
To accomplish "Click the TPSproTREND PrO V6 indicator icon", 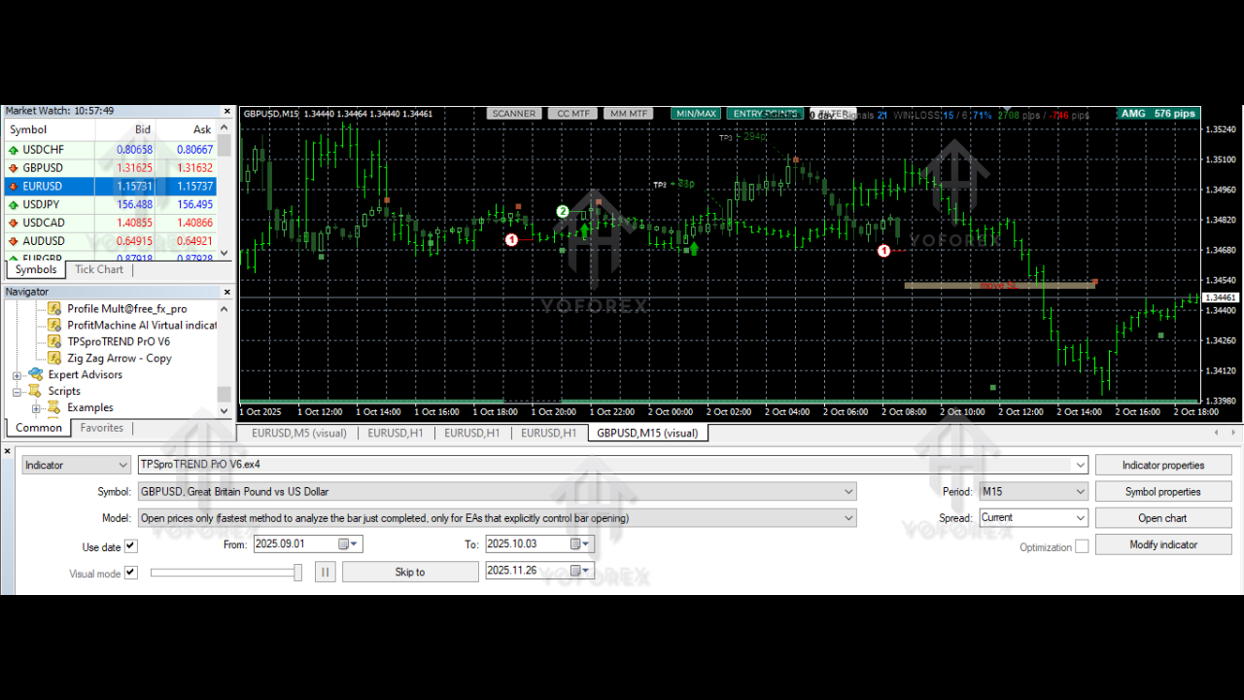I will click(54, 341).
